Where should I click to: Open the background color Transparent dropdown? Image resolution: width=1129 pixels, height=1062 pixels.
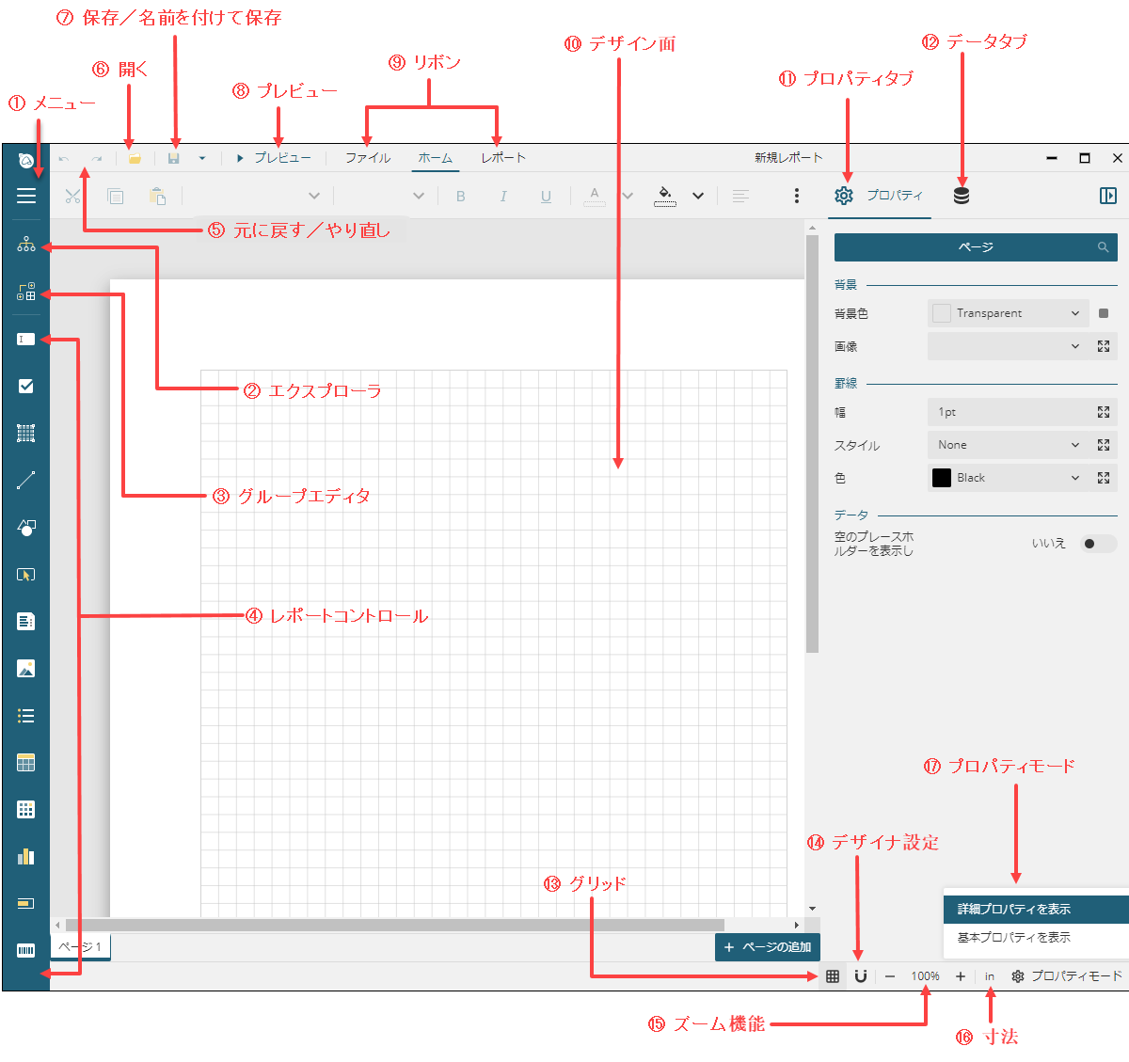pos(1075,313)
